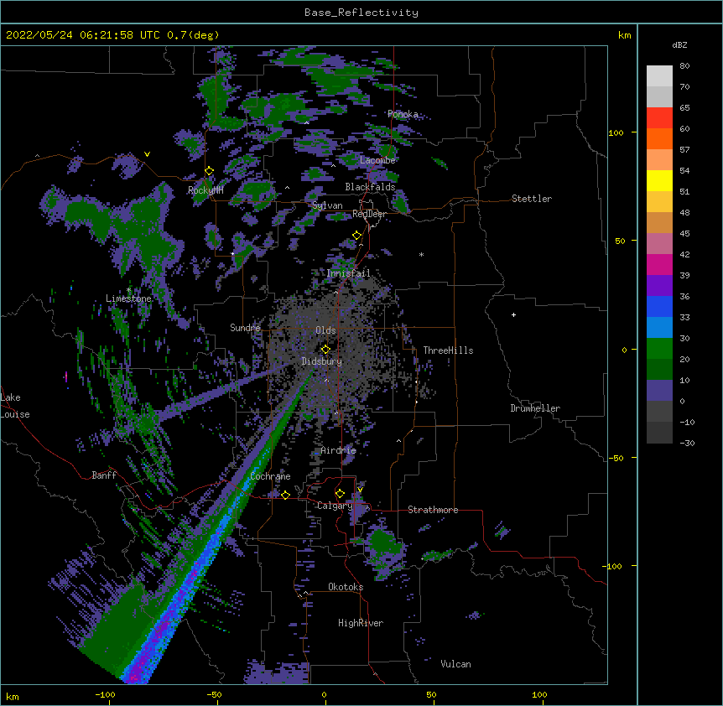723x706 pixels.
Task: Click the Innisfail city label
Action: pyautogui.click(x=348, y=273)
